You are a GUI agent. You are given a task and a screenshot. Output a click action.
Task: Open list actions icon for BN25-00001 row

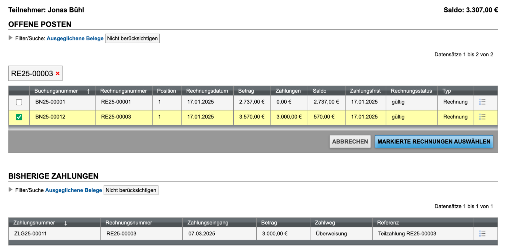pyautogui.click(x=482, y=102)
